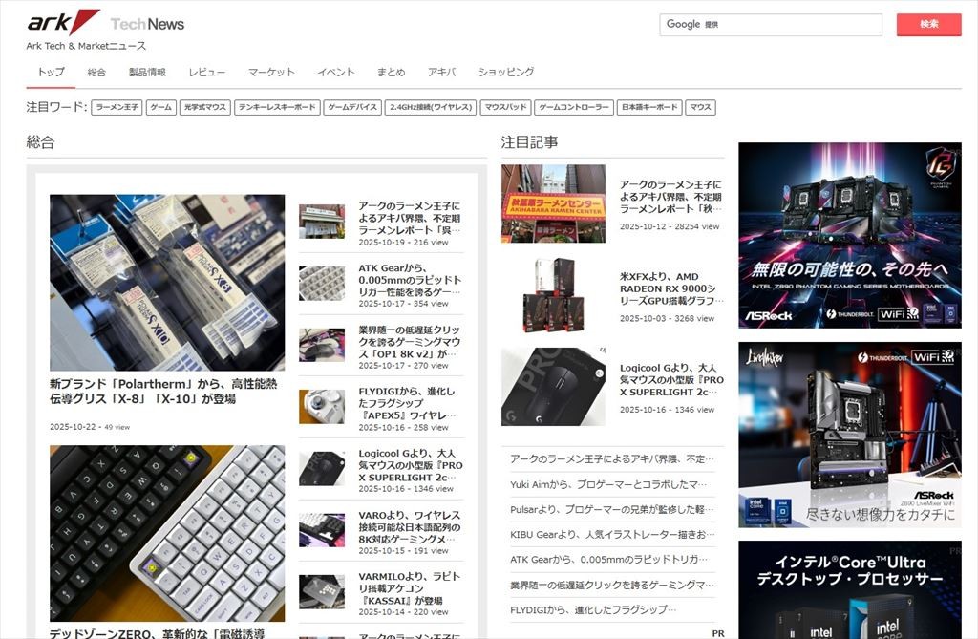978x639 pixels.
Task: Choose the 2.4GHz接続(ワイヤレス) tag
Action: pyautogui.click(x=430, y=108)
